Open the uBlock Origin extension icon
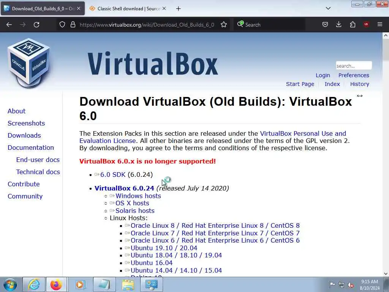 [366, 24]
